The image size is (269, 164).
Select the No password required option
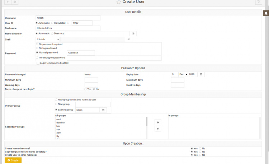pos(37,44)
